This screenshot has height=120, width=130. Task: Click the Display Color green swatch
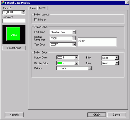click(60, 63)
